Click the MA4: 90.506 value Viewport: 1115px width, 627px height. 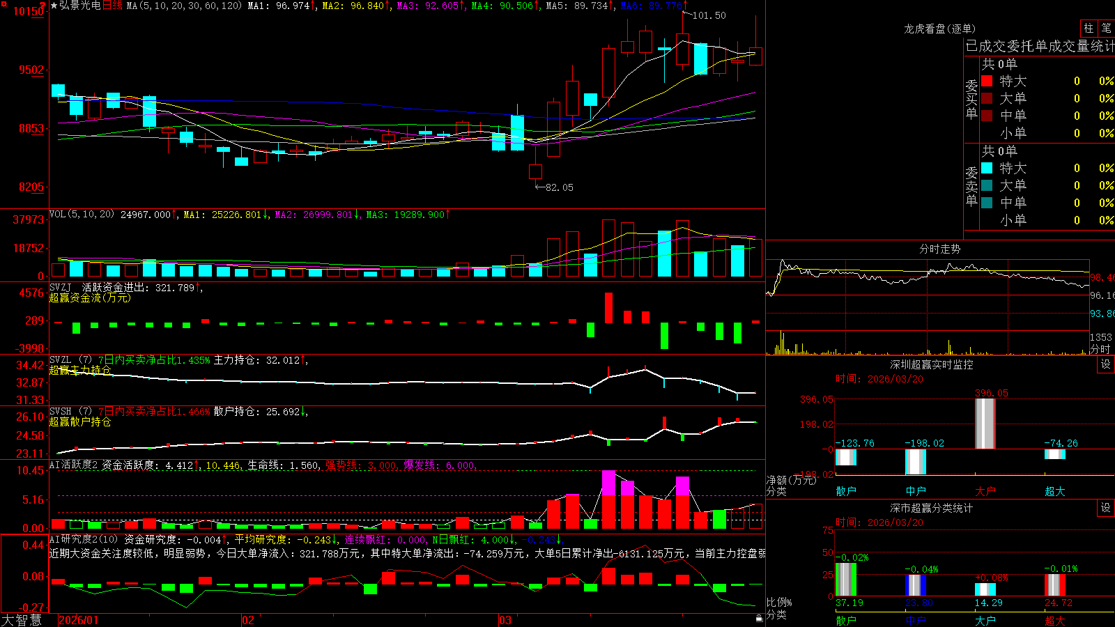[x=502, y=6]
